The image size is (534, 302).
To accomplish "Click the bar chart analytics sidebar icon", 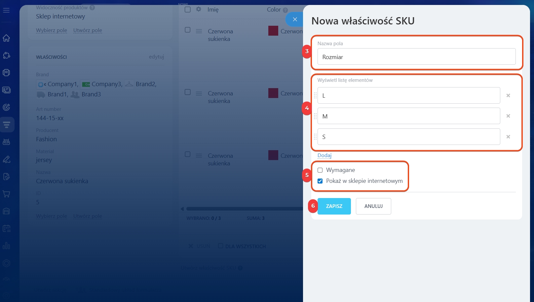I will pos(6,246).
